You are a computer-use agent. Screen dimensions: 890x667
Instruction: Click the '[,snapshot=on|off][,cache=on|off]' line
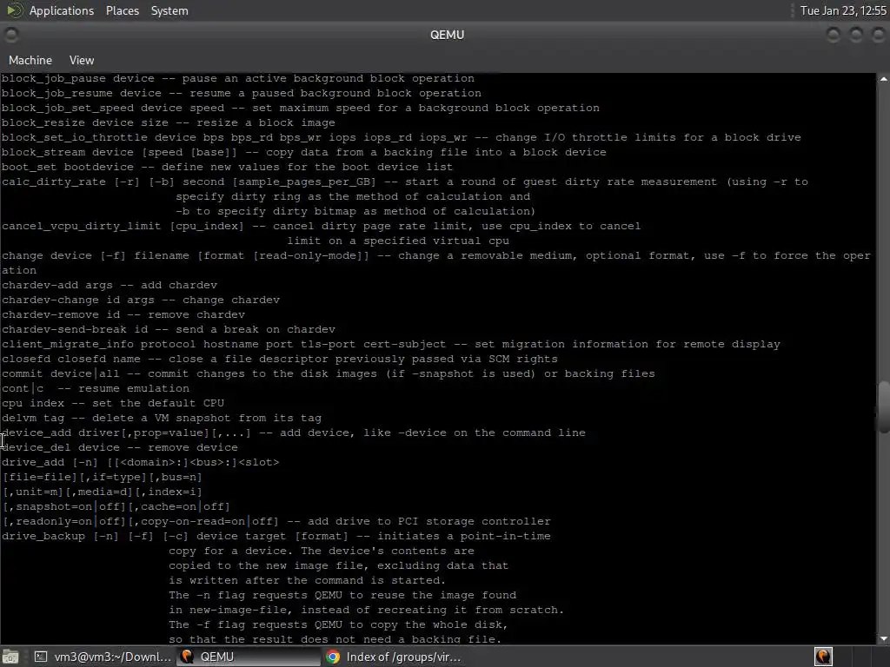pos(116,506)
